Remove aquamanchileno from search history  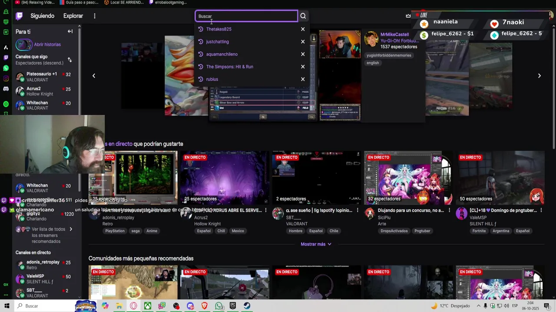[303, 54]
